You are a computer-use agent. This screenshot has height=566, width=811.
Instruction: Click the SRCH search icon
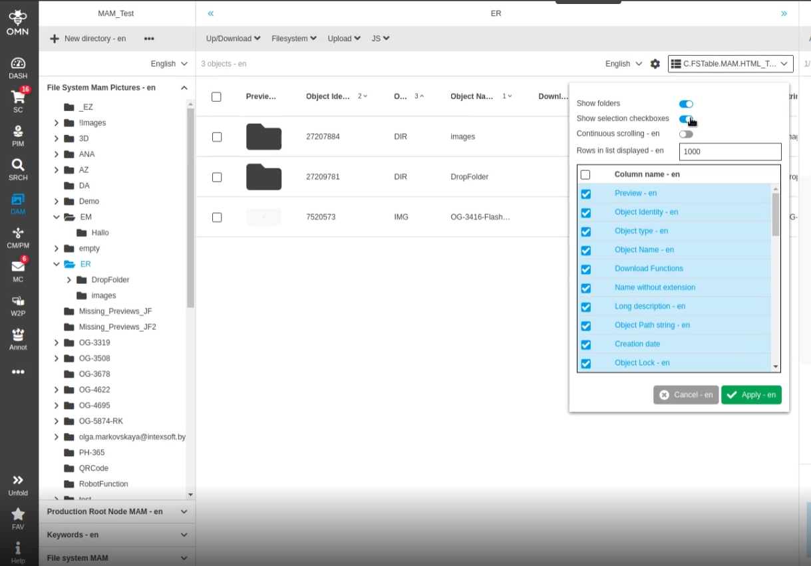point(18,168)
